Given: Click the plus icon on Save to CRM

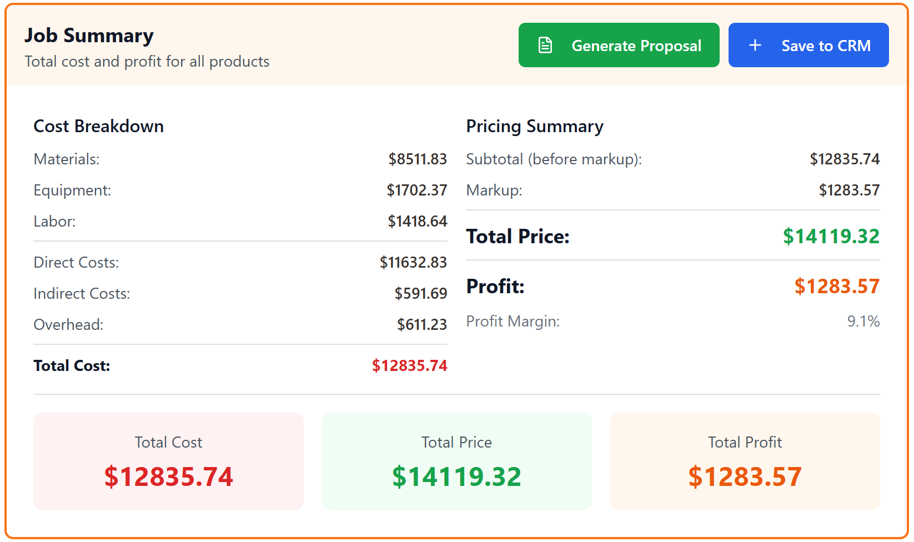Looking at the screenshot, I should click(755, 45).
